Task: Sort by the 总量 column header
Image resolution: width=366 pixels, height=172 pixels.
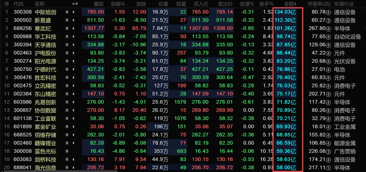Action: pos(163,4)
